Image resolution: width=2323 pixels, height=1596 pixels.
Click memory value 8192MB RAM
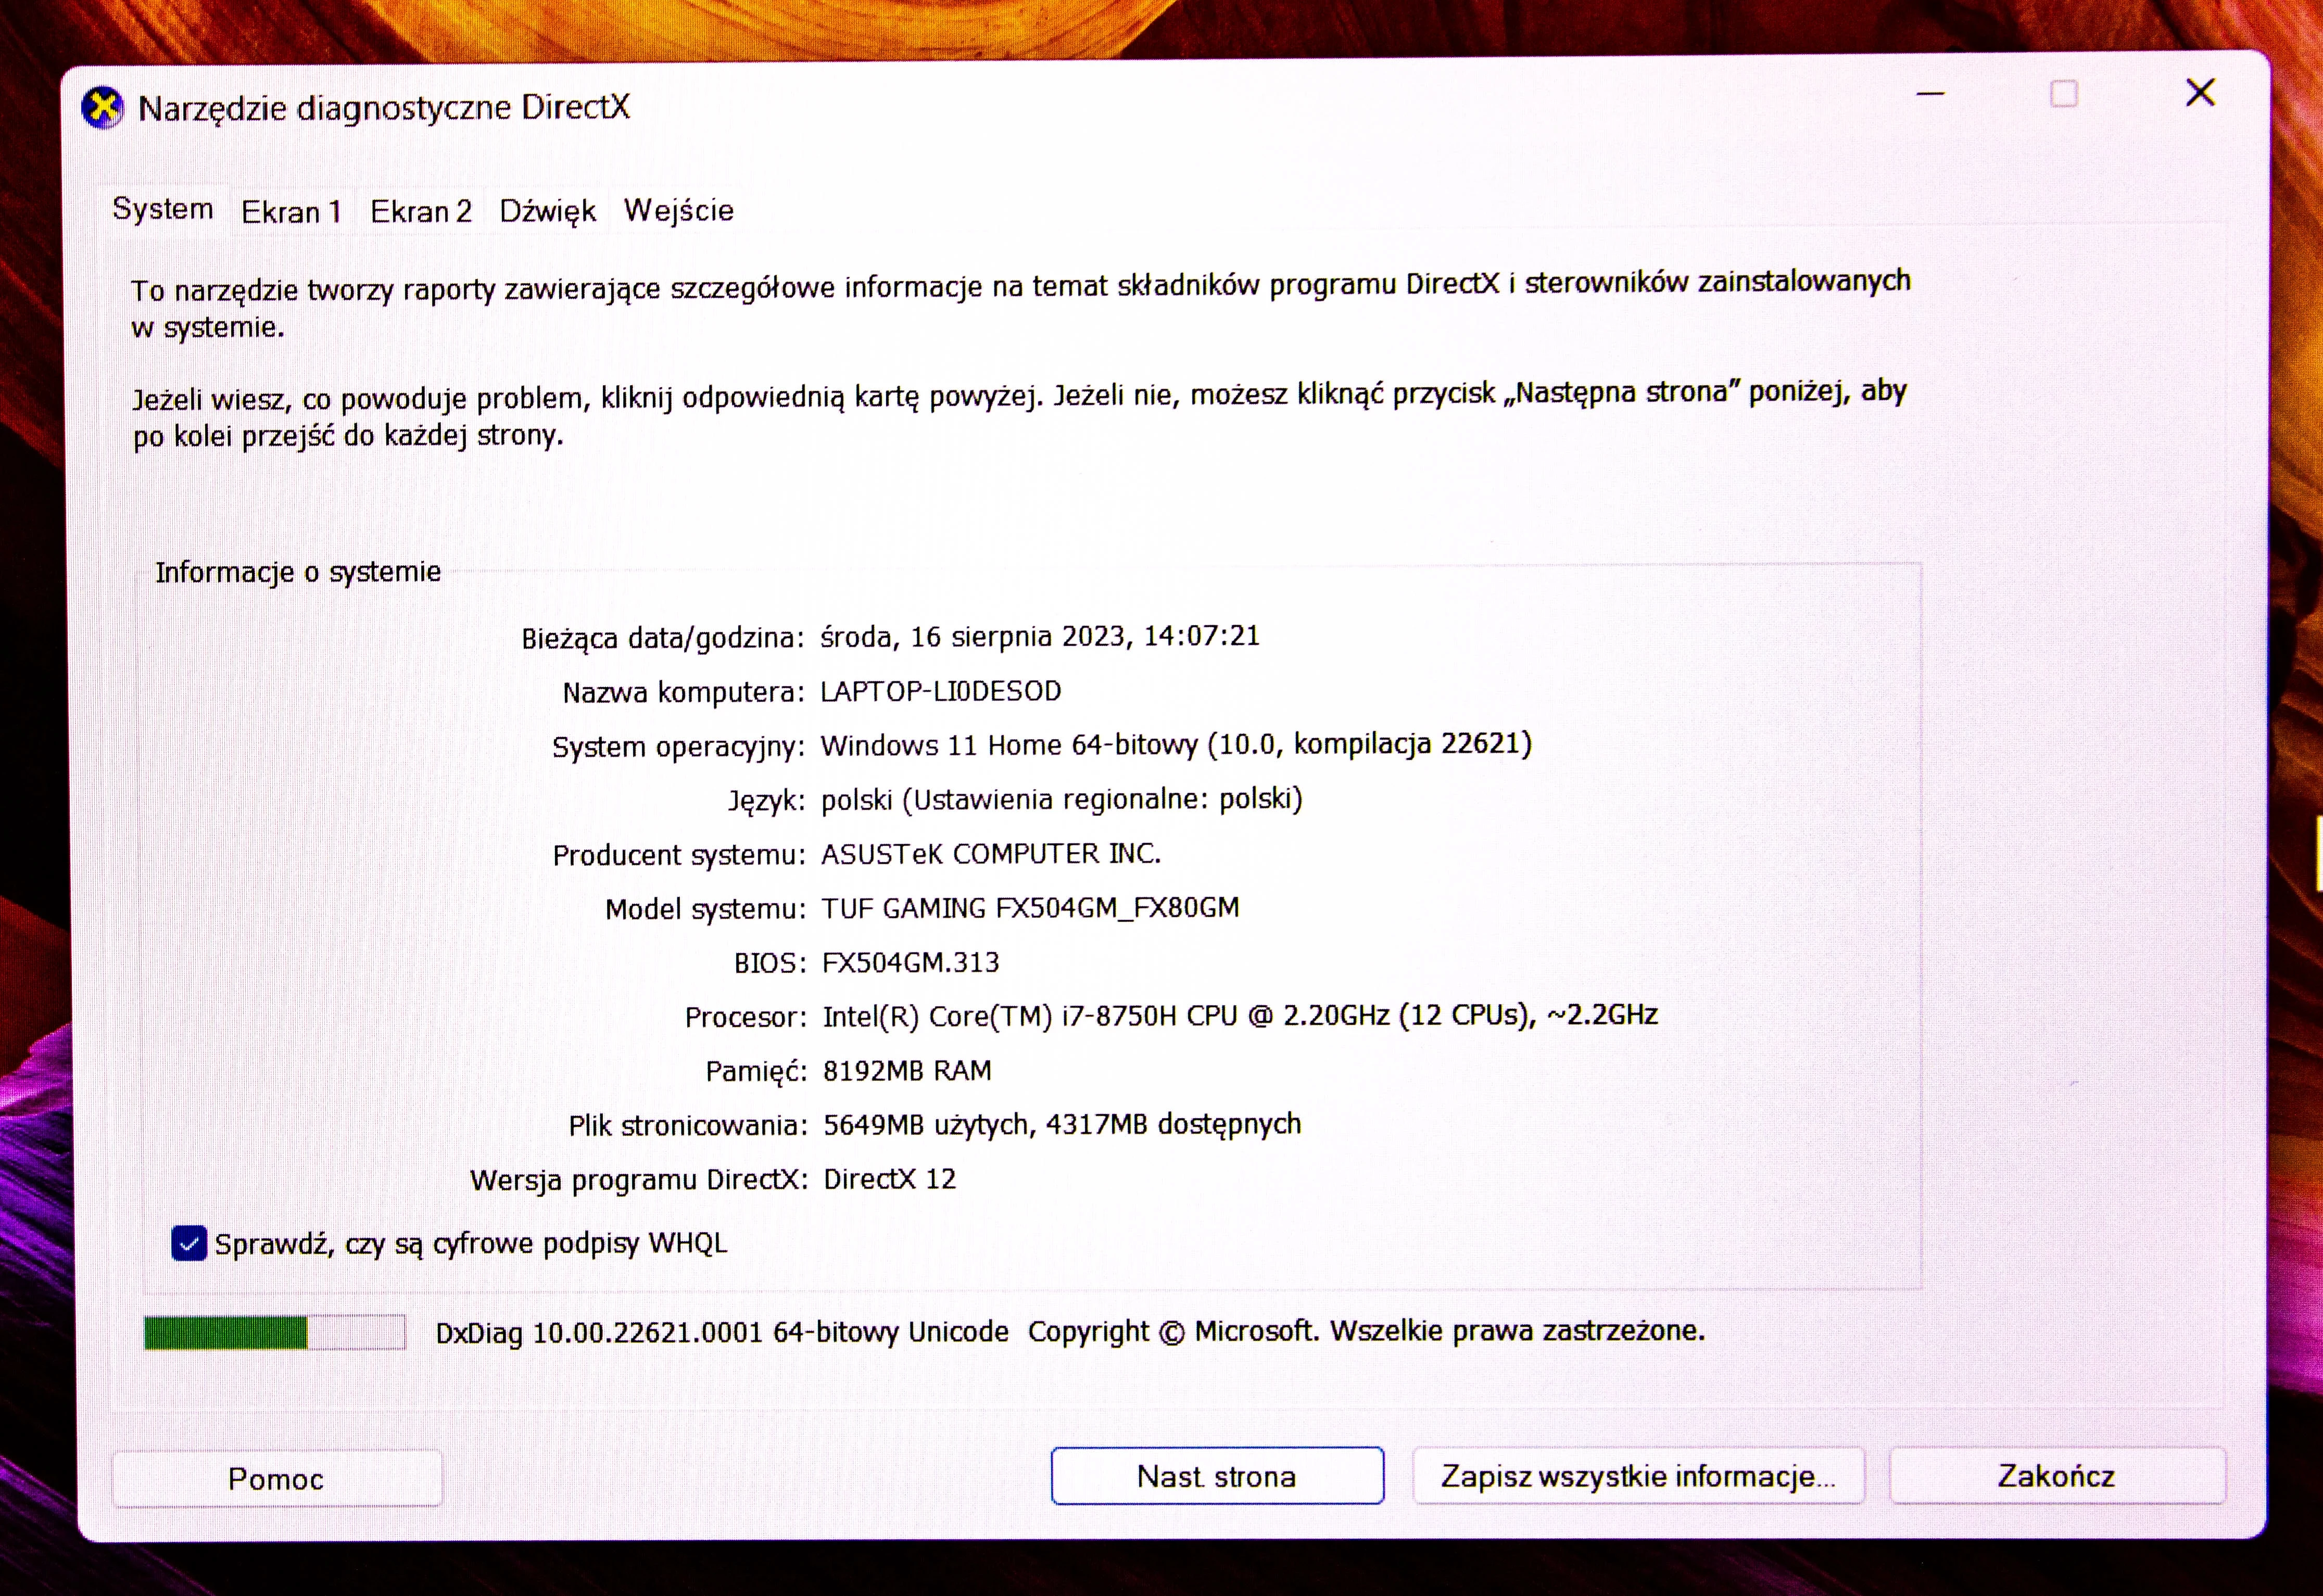[907, 1071]
